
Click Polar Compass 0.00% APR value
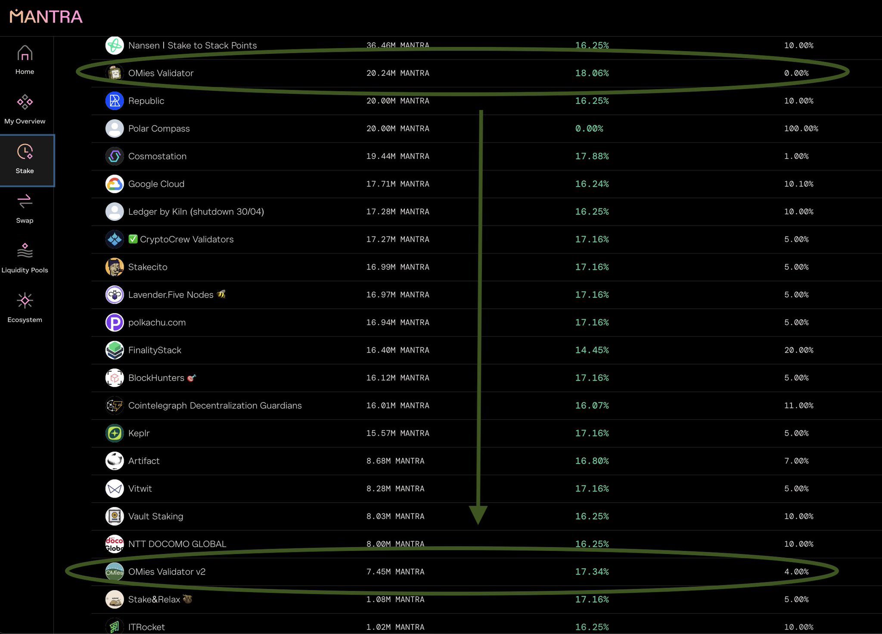pos(589,129)
